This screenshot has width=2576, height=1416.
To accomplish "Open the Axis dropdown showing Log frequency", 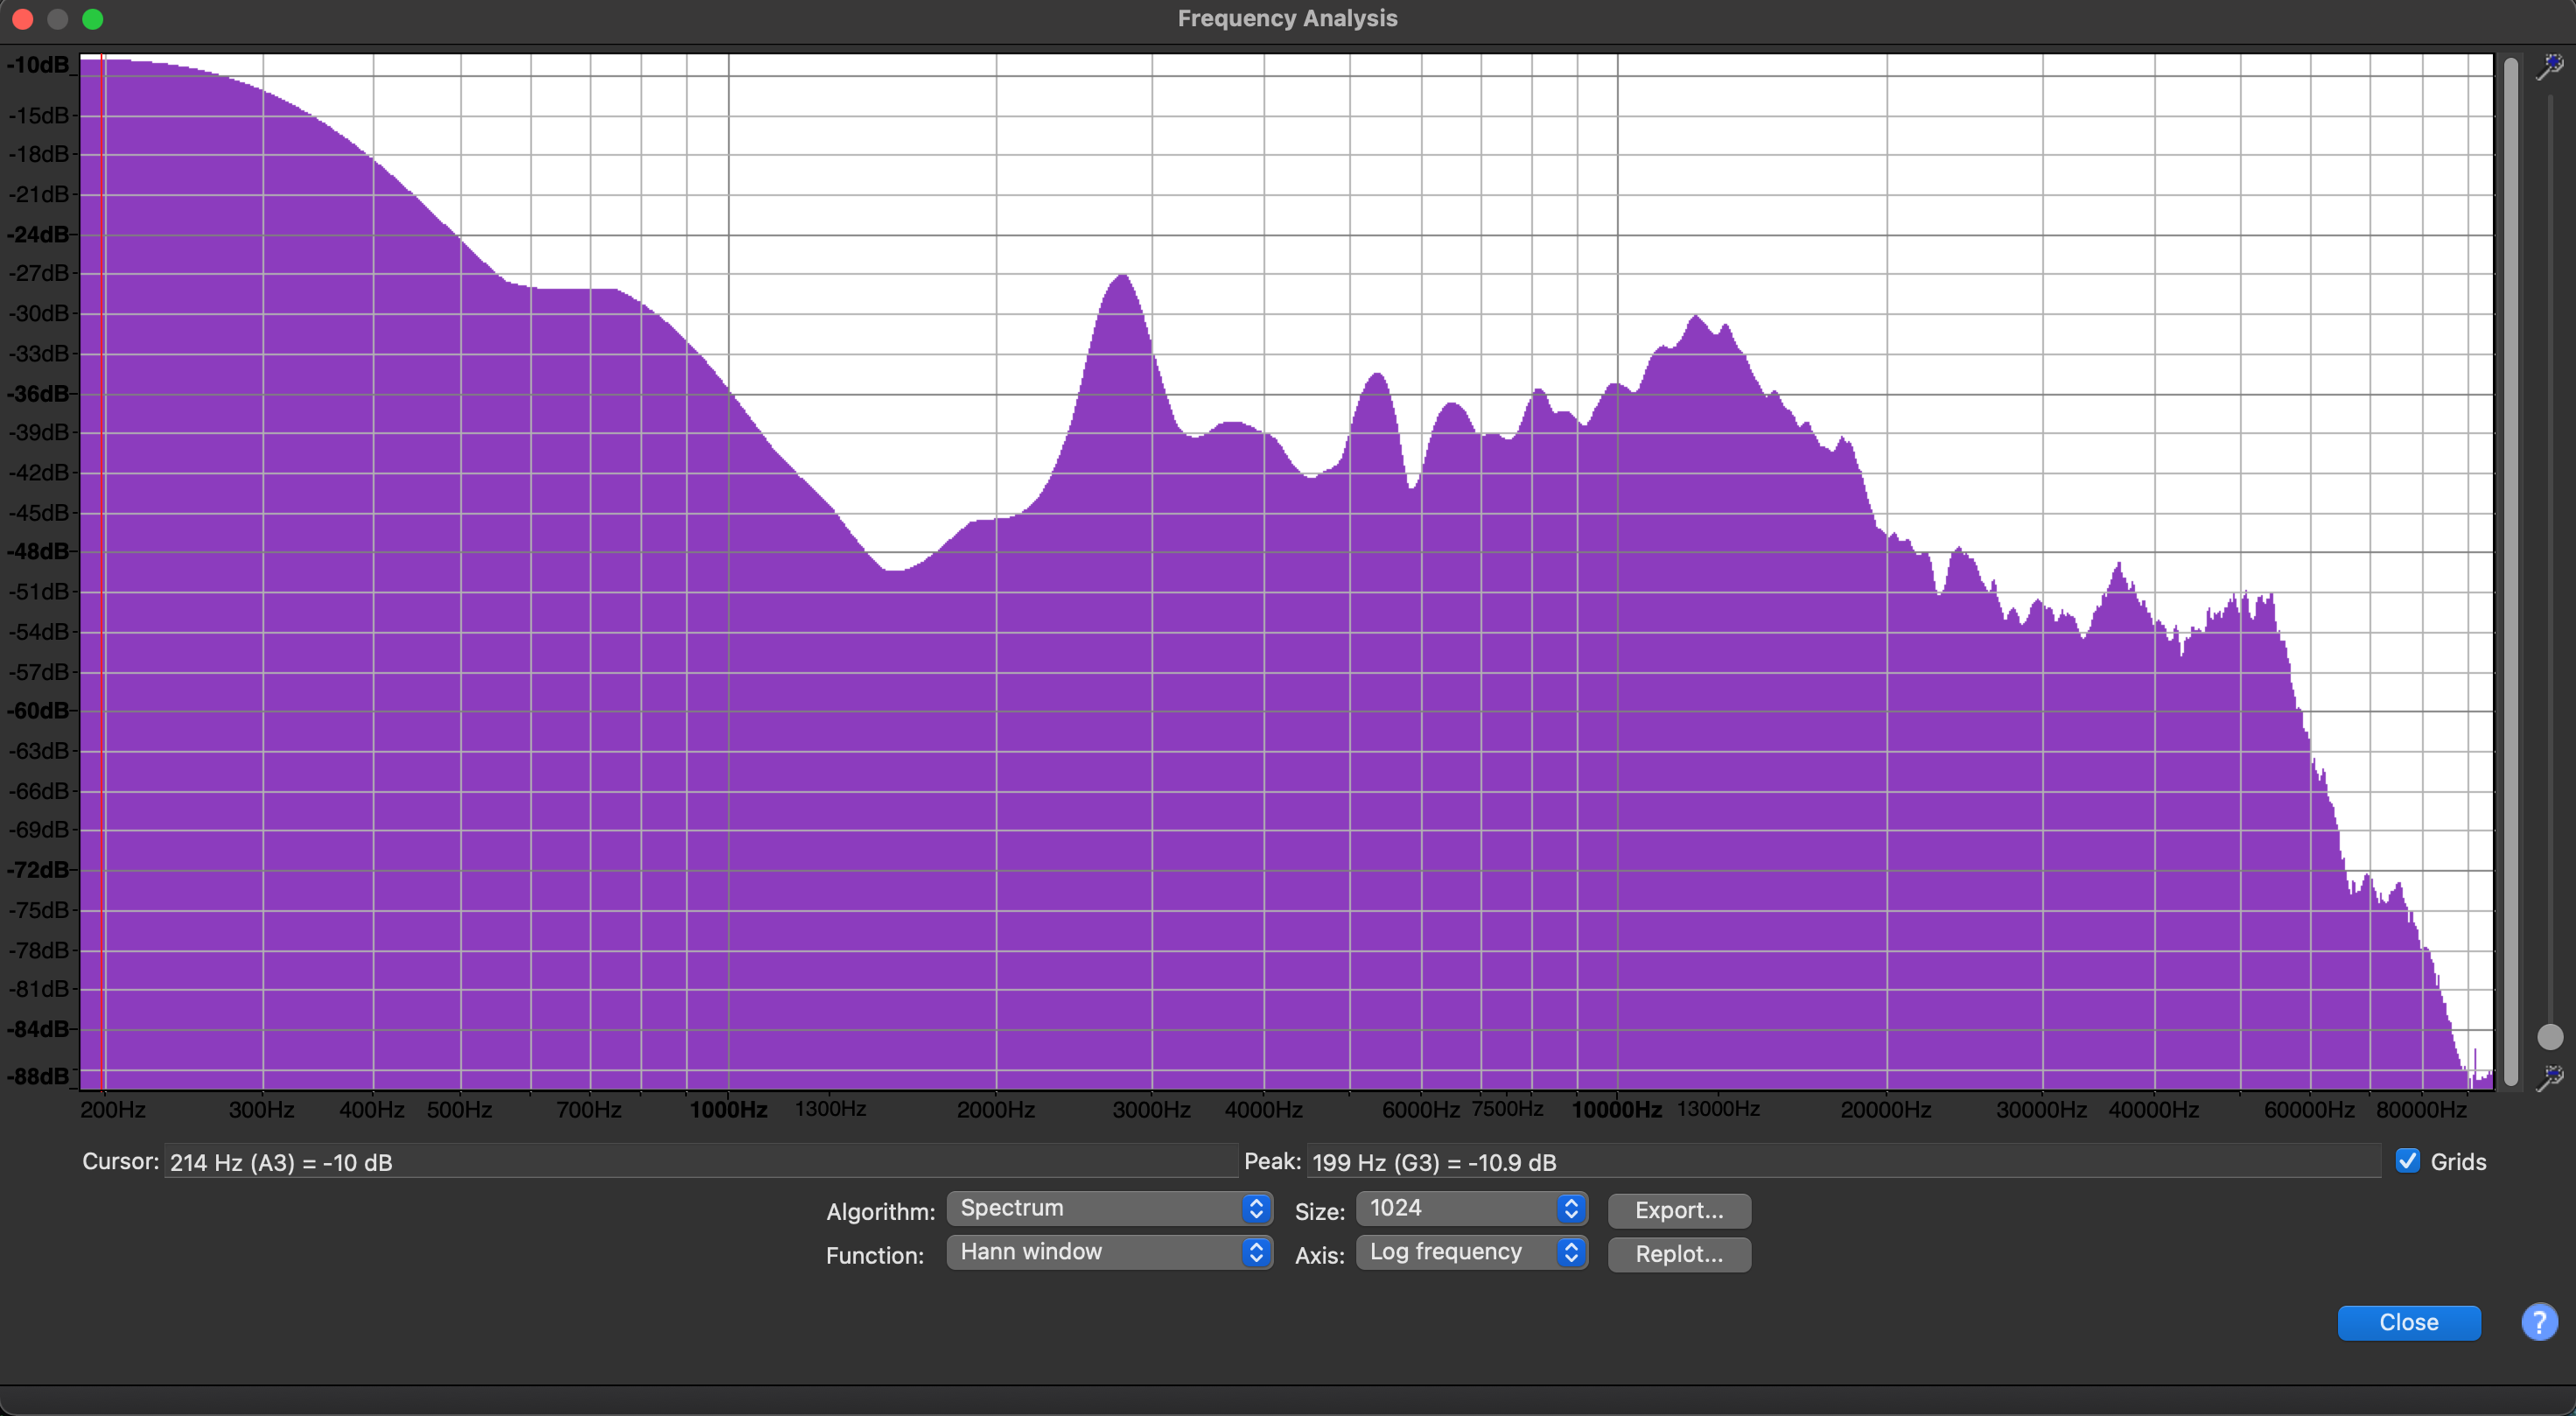I will (x=1471, y=1252).
